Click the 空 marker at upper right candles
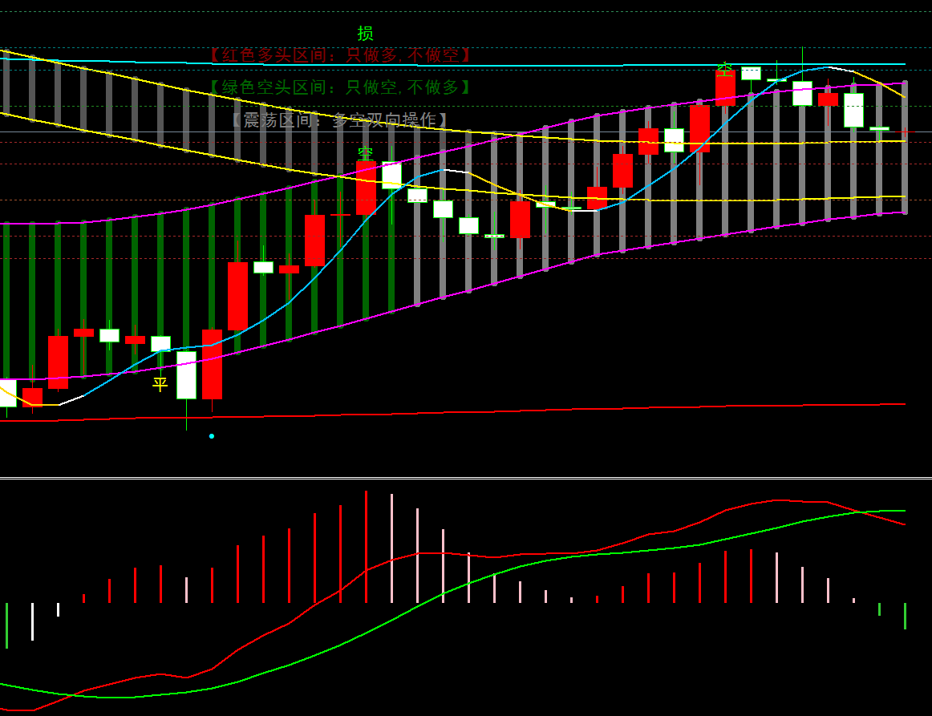This screenshot has height=716, width=932. 724,70
